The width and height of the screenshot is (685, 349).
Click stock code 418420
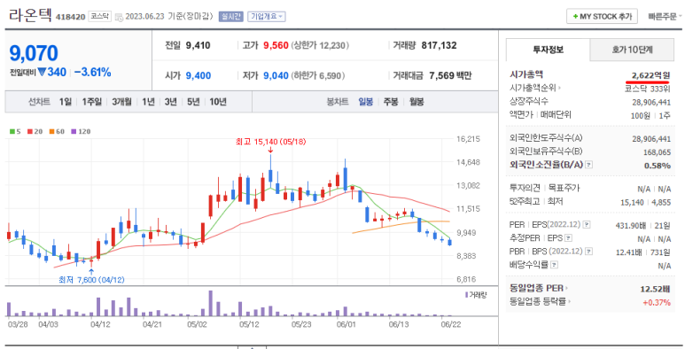[70, 18]
